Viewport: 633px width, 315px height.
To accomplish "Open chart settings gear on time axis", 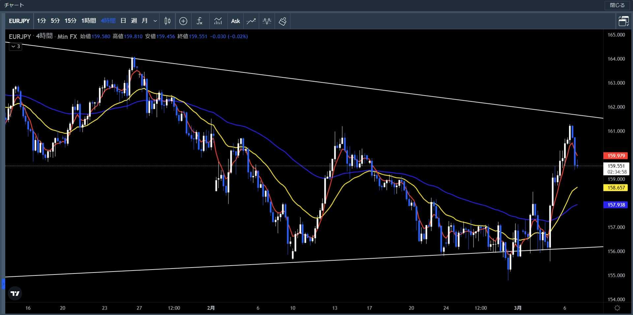I will (x=617, y=308).
